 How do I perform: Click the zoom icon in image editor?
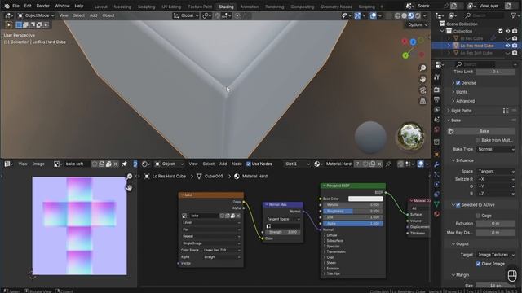coord(129,177)
